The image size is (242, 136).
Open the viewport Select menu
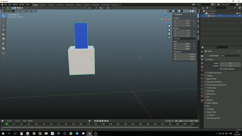(23, 11)
